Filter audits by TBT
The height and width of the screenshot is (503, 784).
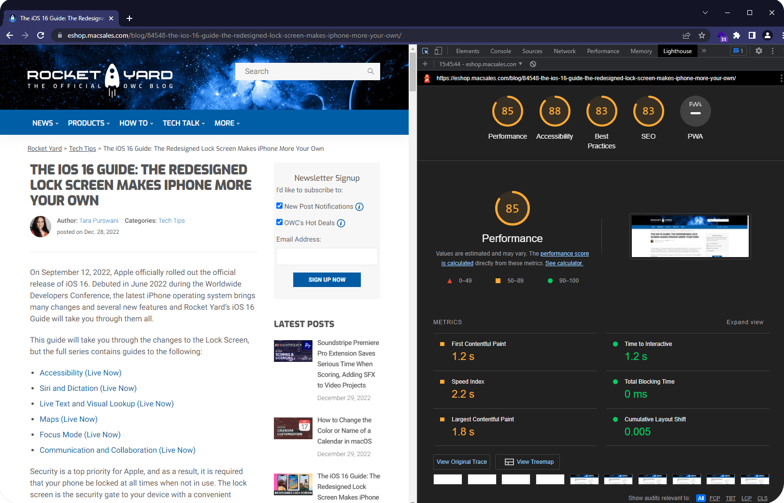pos(731,498)
